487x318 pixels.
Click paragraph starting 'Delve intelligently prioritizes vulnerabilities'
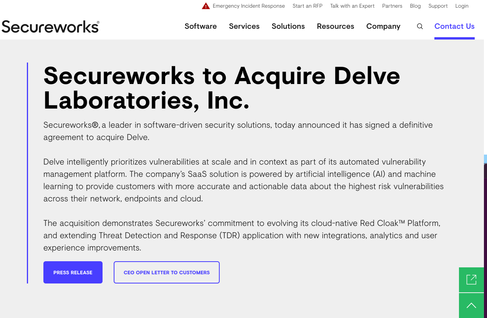243,180
